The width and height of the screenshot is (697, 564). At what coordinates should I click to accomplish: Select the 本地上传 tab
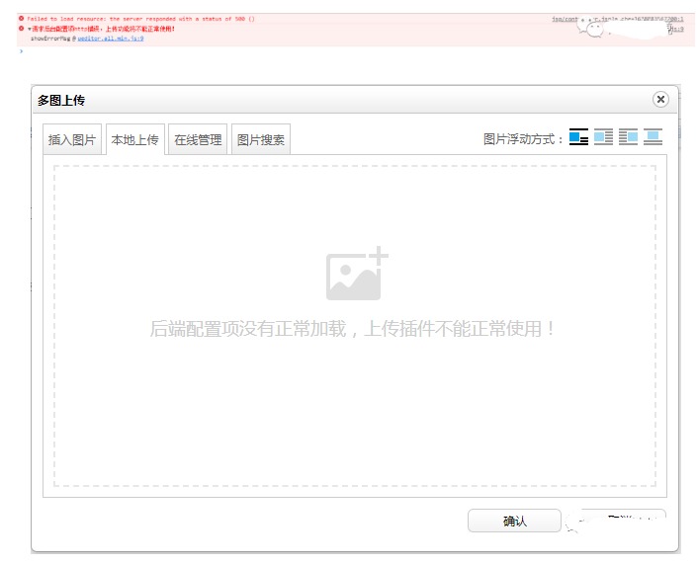coord(135,139)
